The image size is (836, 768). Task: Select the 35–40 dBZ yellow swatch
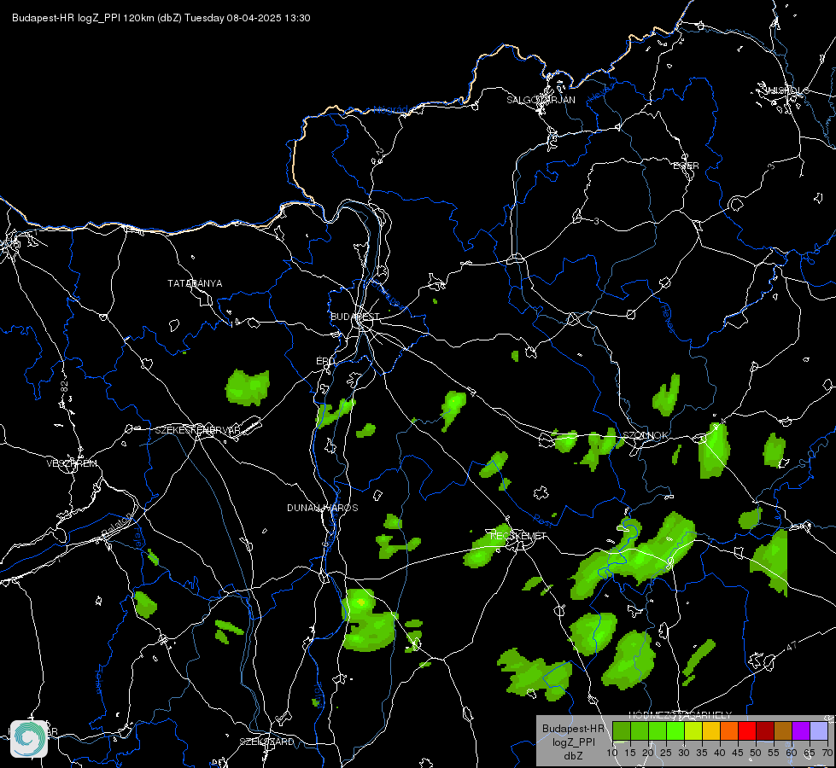pos(711,730)
